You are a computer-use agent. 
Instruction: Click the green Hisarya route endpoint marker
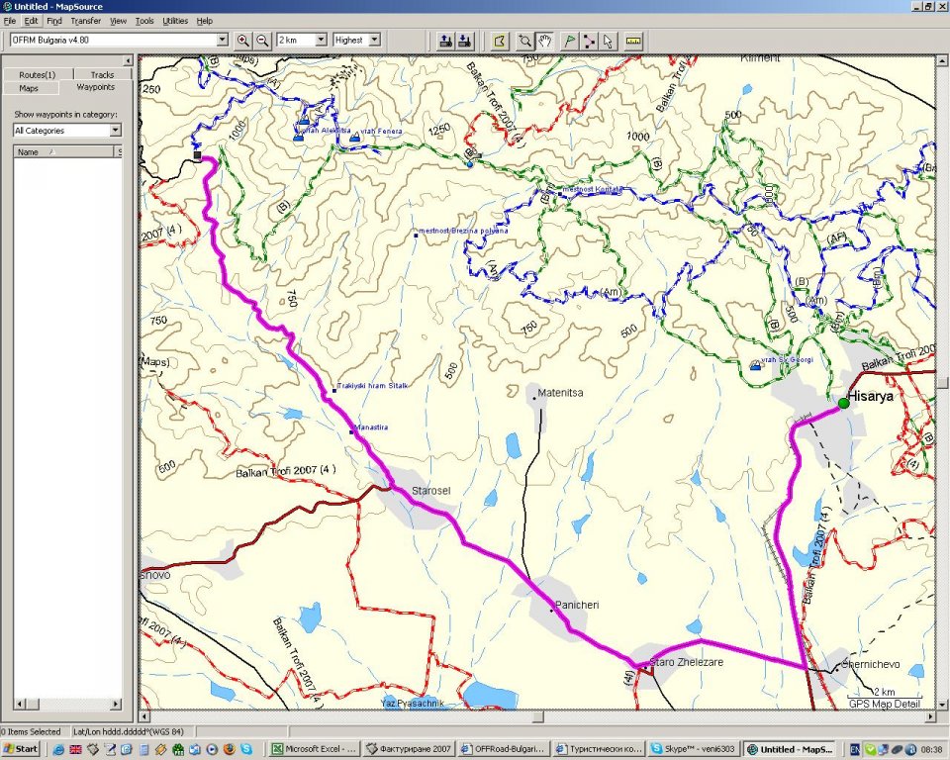pyautogui.click(x=843, y=403)
